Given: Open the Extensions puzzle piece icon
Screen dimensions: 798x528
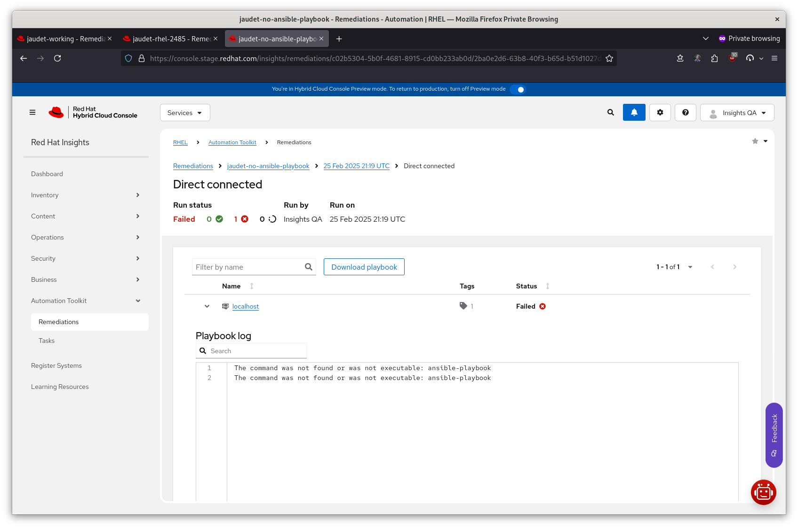Looking at the screenshot, I should [715, 58].
